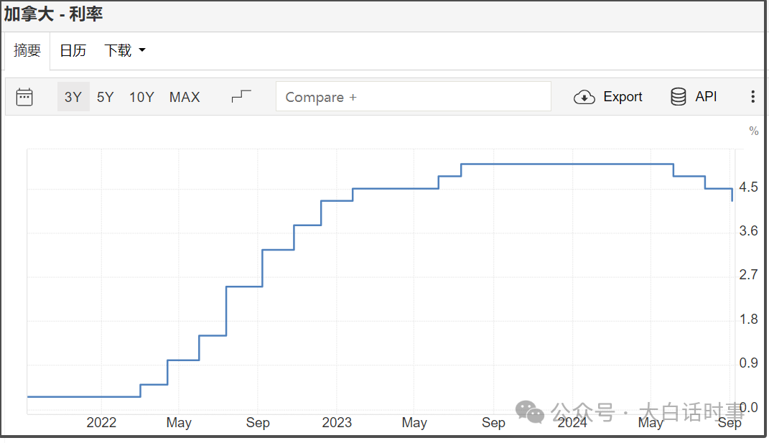Click the Compare + input field
769x443 pixels.
pos(413,97)
